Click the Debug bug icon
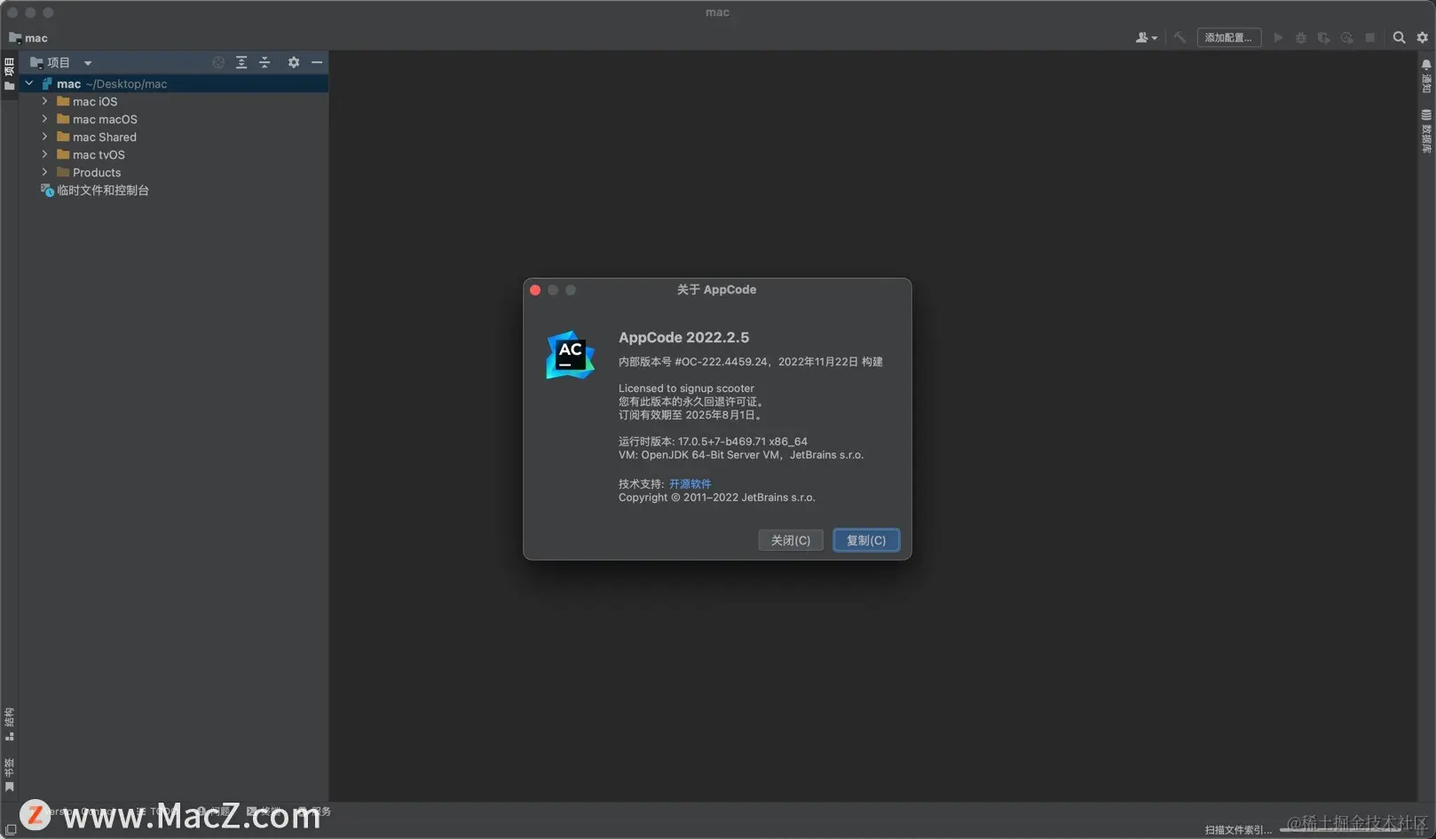This screenshot has height=839, width=1436. point(1301,37)
